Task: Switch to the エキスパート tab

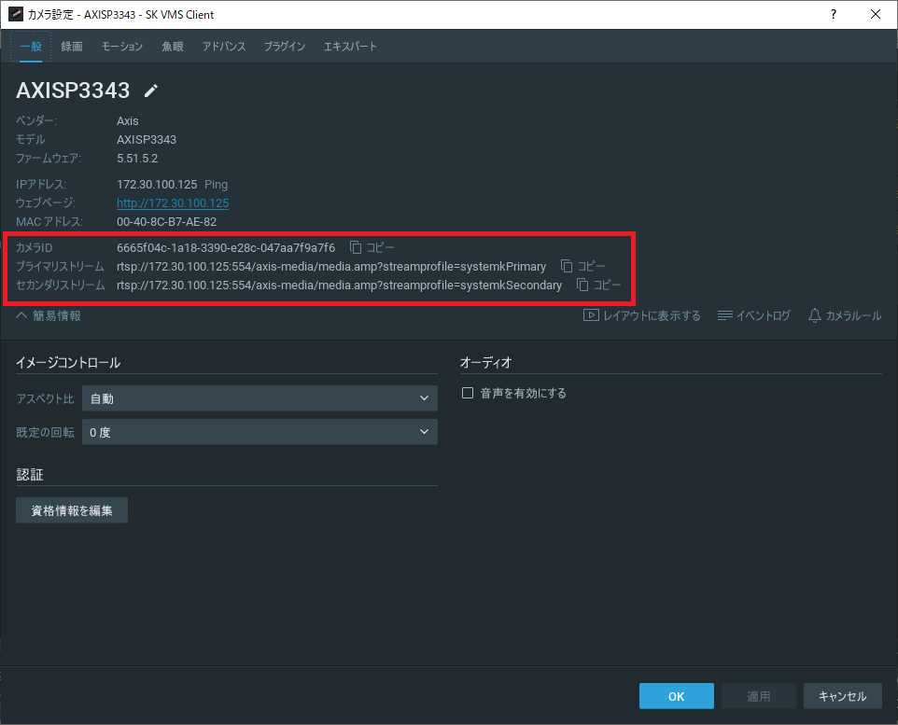Action: pyautogui.click(x=350, y=47)
